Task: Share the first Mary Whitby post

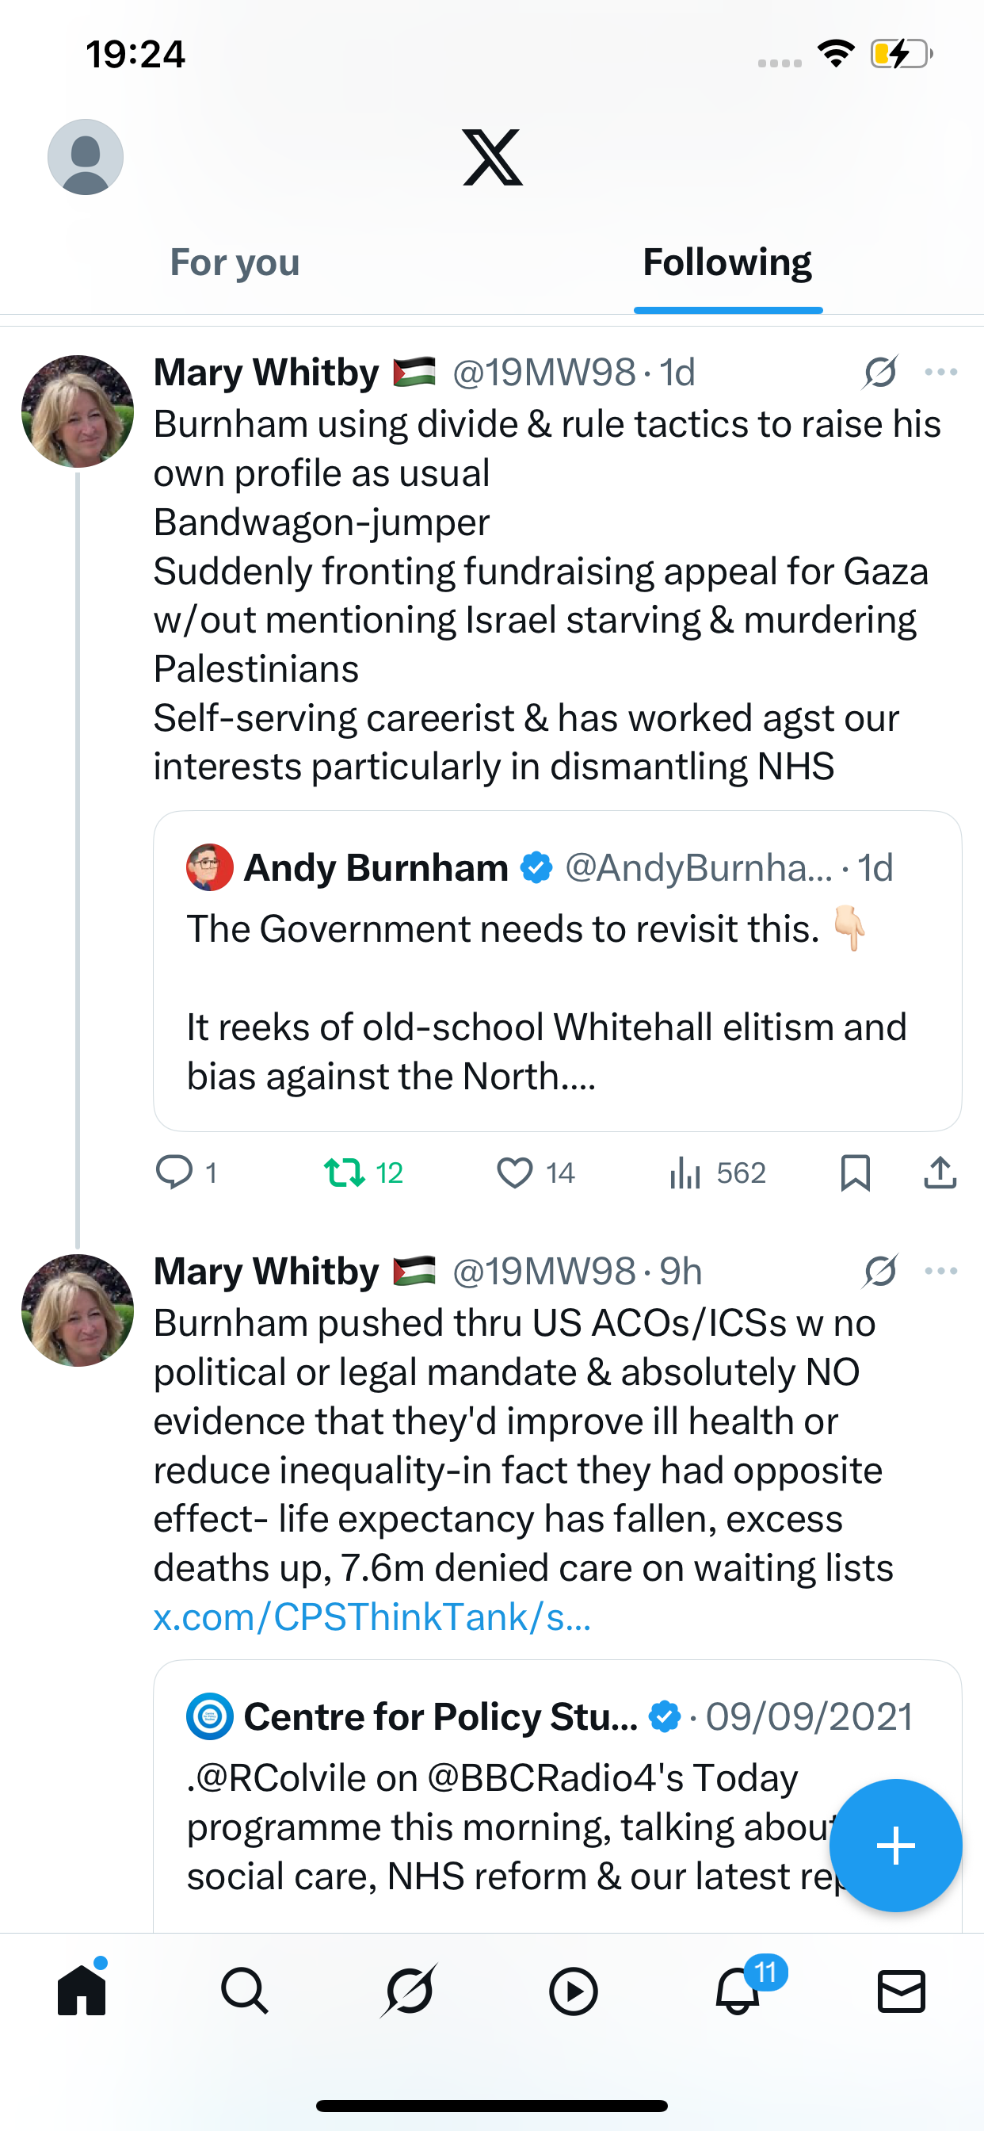Action: (x=940, y=1173)
